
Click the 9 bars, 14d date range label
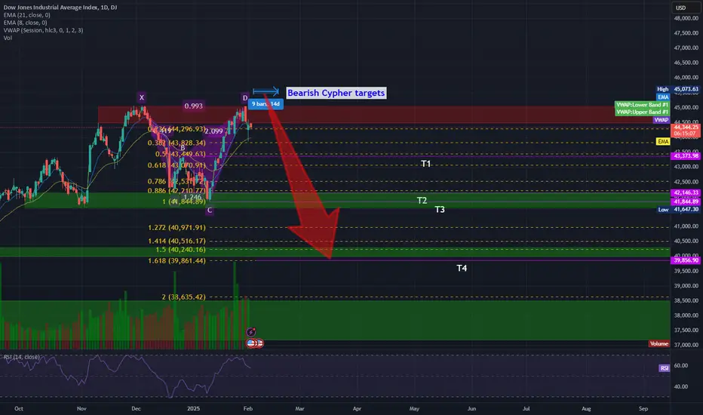point(266,104)
